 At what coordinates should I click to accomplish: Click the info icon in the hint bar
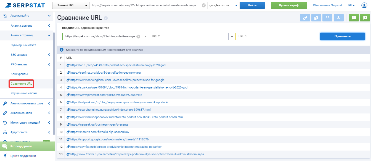[62, 50]
